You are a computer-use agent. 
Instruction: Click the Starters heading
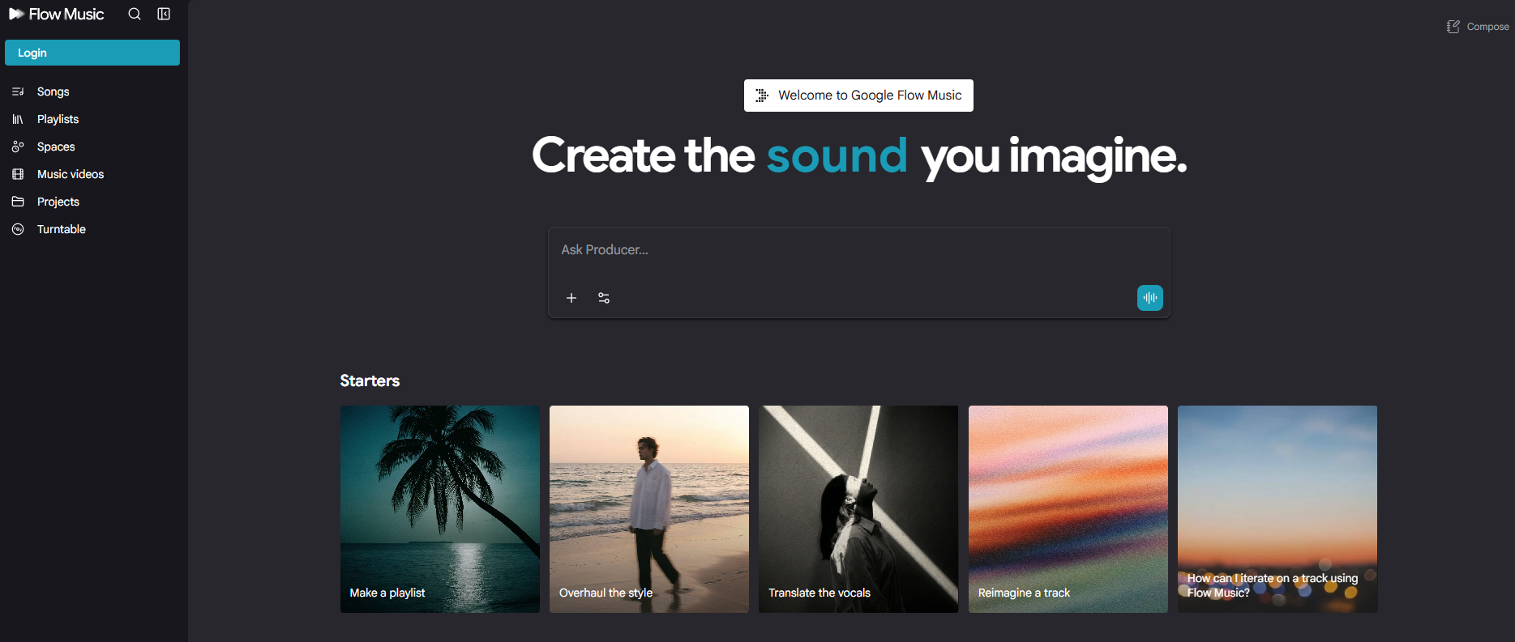pyautogui.click(x=370, y=381)
